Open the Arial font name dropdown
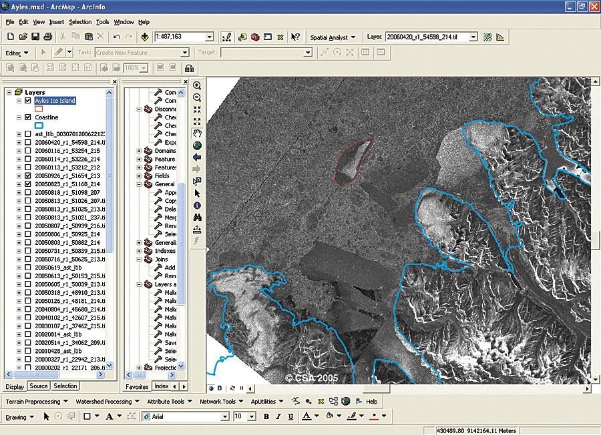The width and height of the screenshot is (601, 435). (224, 417)
